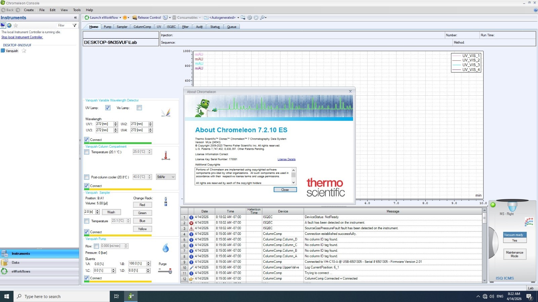Click the favorite star next to Vanquish
This screenshot has width=538, height=302.
[24, 51]
